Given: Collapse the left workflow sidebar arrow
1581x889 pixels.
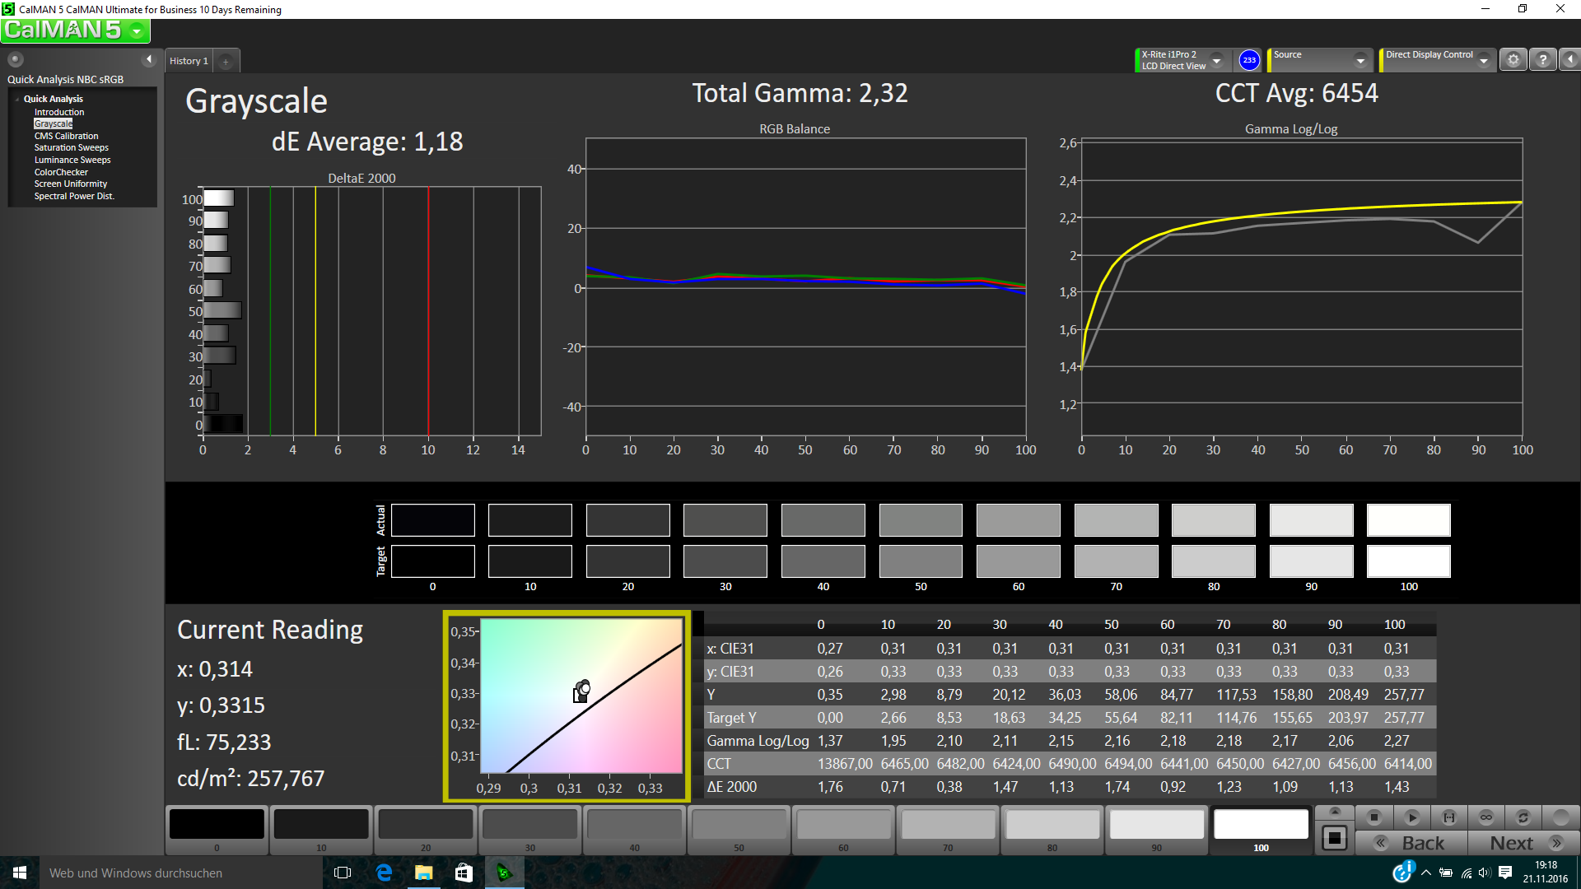Looking at the screenshot, I should pyautogui.click(x=149, y=59).
